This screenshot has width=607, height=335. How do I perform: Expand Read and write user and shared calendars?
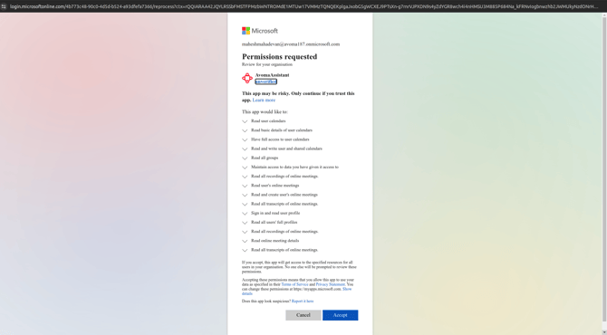coord(245,148)
